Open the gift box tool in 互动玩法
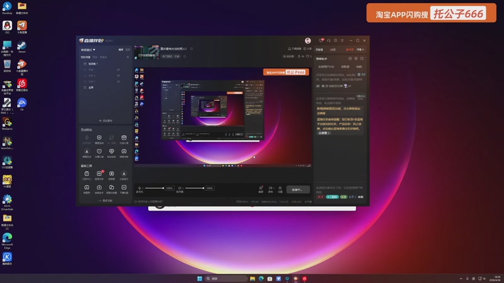Screen dimensions: 504x283 [x=123, y=139]
